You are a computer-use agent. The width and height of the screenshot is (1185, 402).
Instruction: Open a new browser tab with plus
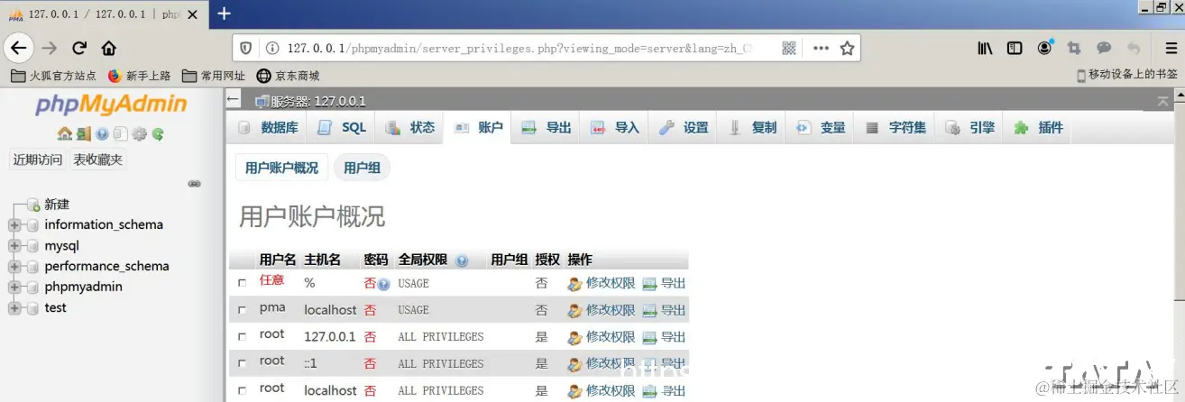[x=225, y=14]
